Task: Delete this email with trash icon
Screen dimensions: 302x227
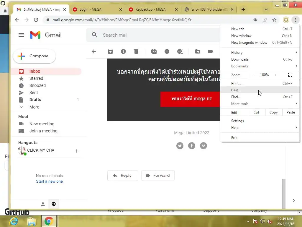Action: tap(136, 51)
